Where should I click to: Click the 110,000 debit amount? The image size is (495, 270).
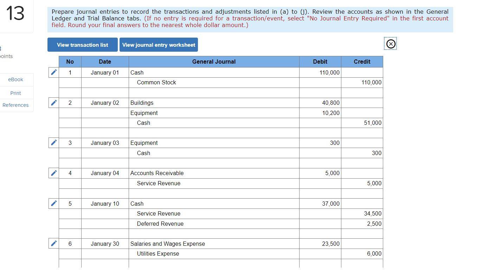click(x=320, y=72)
